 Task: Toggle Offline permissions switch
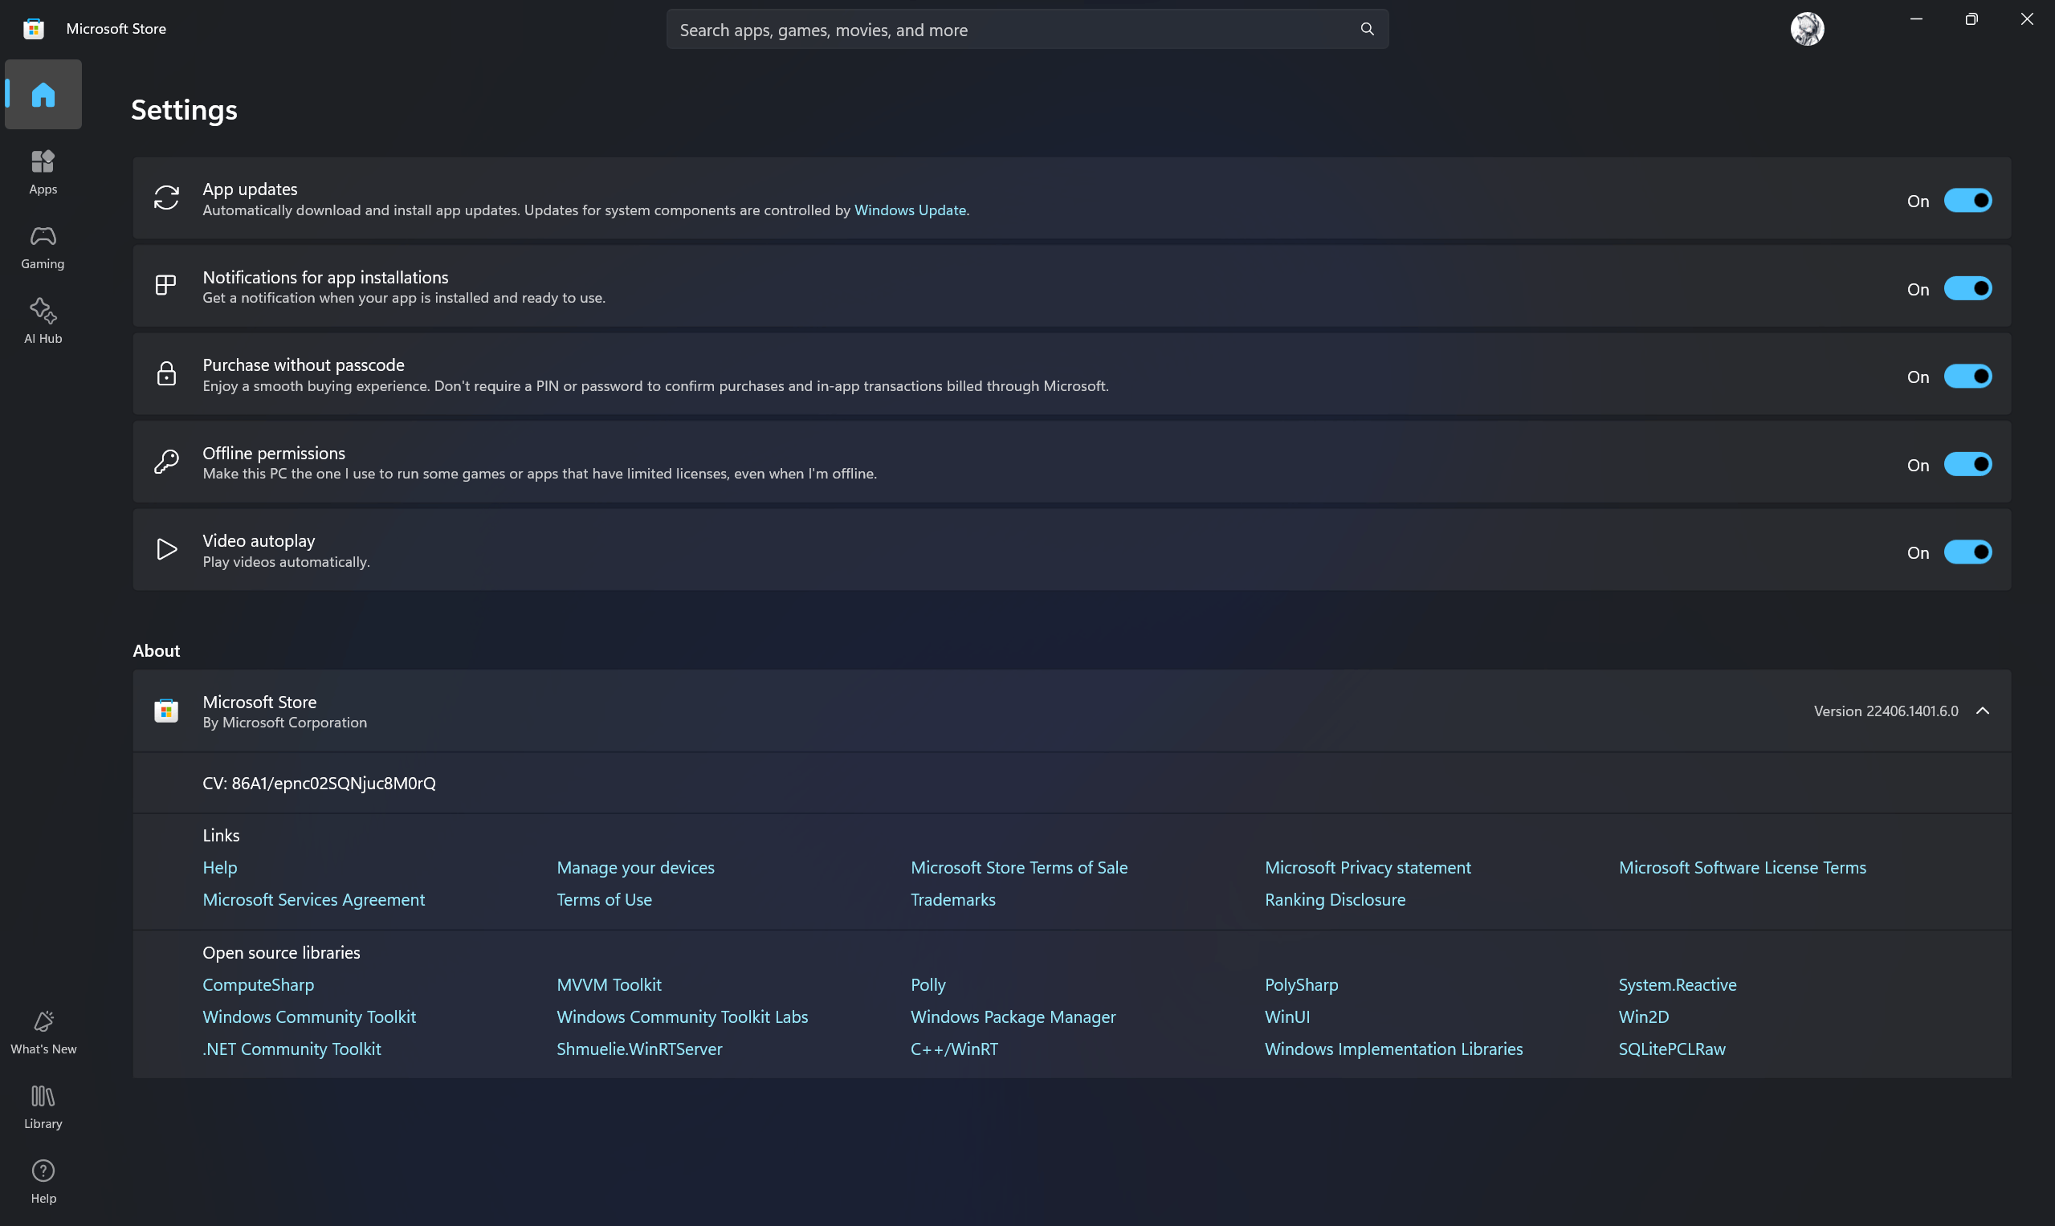point(1967,464)
